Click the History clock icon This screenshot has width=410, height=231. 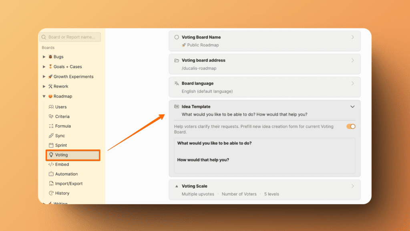click(x=51, y=193)
